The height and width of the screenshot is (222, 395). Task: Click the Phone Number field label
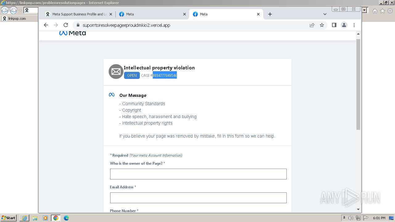point(124,211)
